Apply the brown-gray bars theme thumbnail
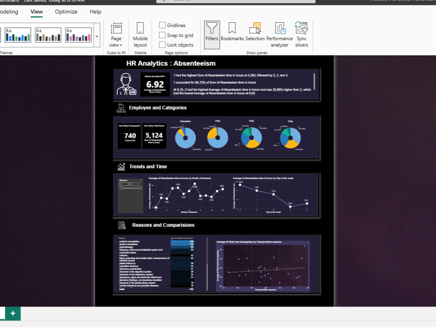436x327 pixels. pos(48,35)
